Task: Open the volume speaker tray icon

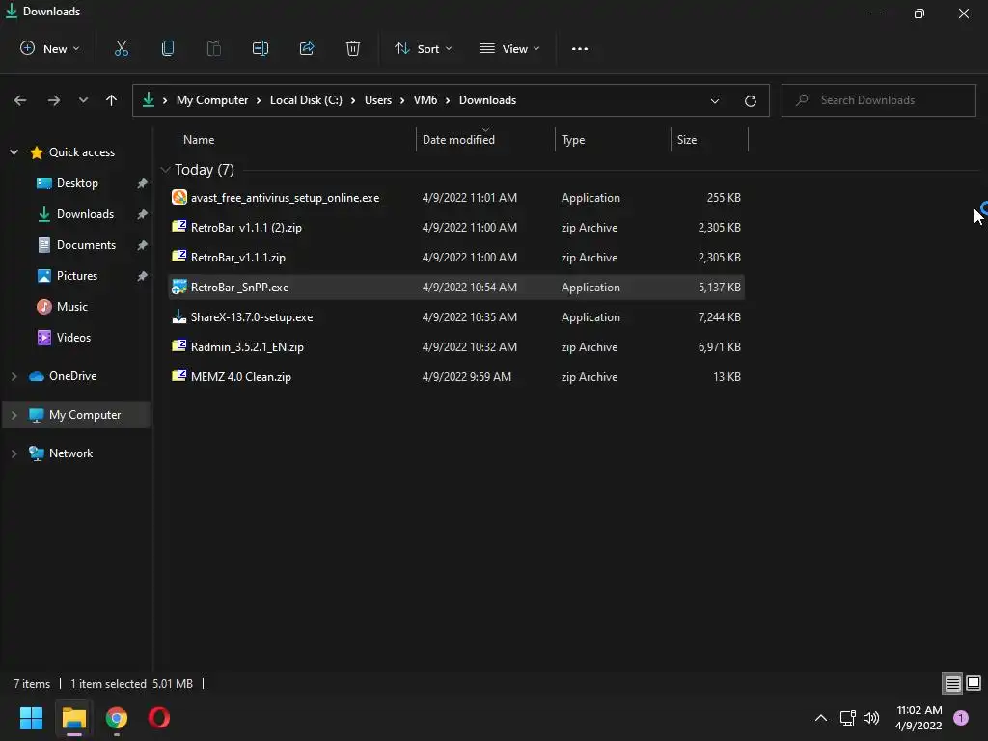Action: point(871,718)
